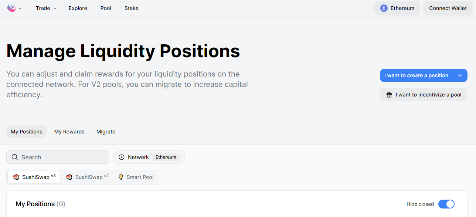Open the Stake page
Viewport: 476px width, 217px height.
[132, 8]
